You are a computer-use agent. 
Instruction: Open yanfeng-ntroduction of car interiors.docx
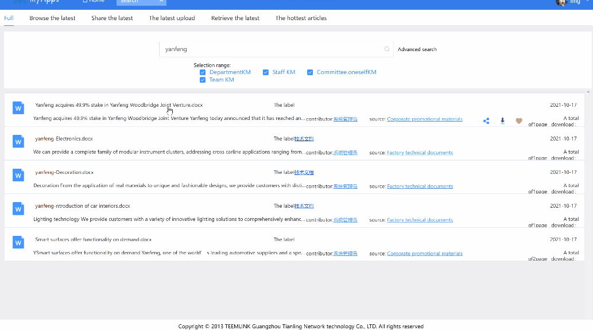click(83, 206)
